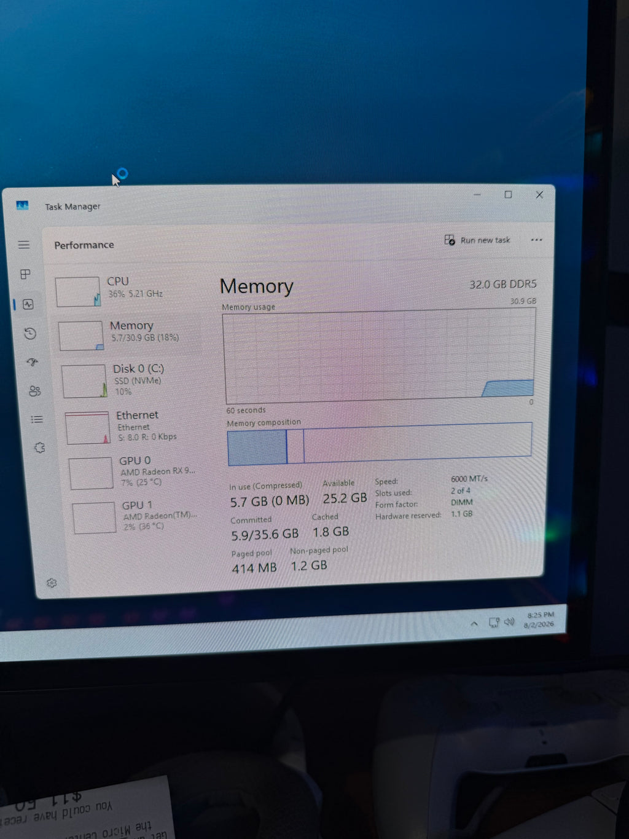
Task: Click the in-use segment of Memory composition bar
Action: click(x=257, y=447)
